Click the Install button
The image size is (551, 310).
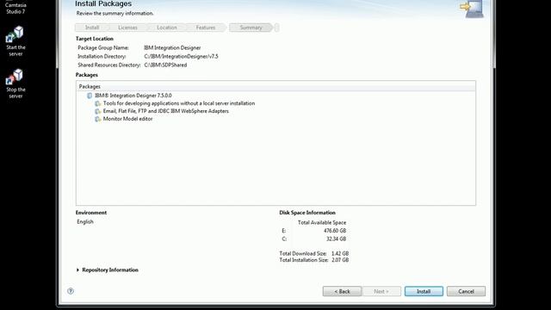coord(424,291)
